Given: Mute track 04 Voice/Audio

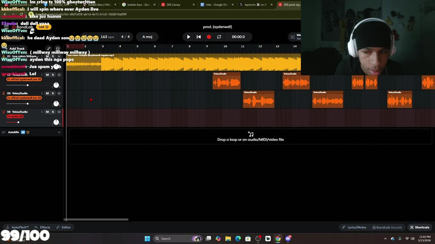Looking at the screenshot, I should click(x=47, y=112).
